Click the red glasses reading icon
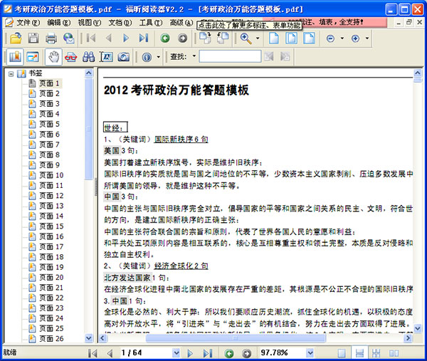The height and width of the screenshot is (361, 427). pos(70,57)
